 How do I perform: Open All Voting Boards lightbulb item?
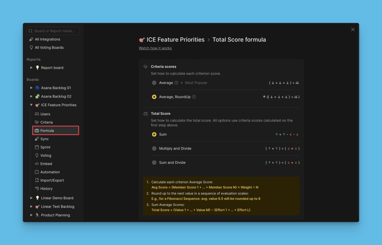49,48
